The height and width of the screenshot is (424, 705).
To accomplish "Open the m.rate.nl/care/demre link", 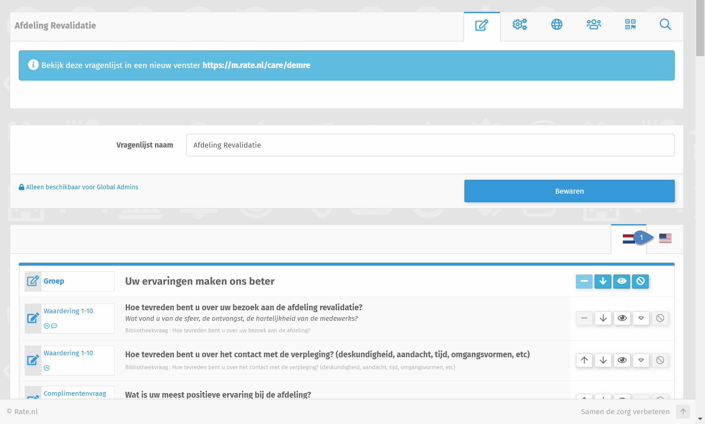I will [256, 65].
